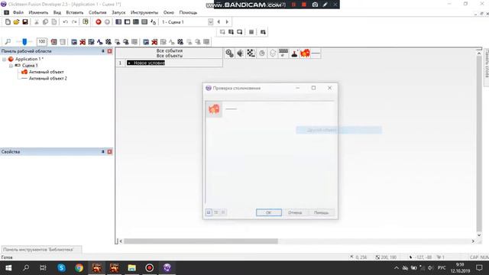Viewport: 489px width, 275px height.
Task: Click the vertical scrollbar down arrow
Action: [x=479, y=235]
